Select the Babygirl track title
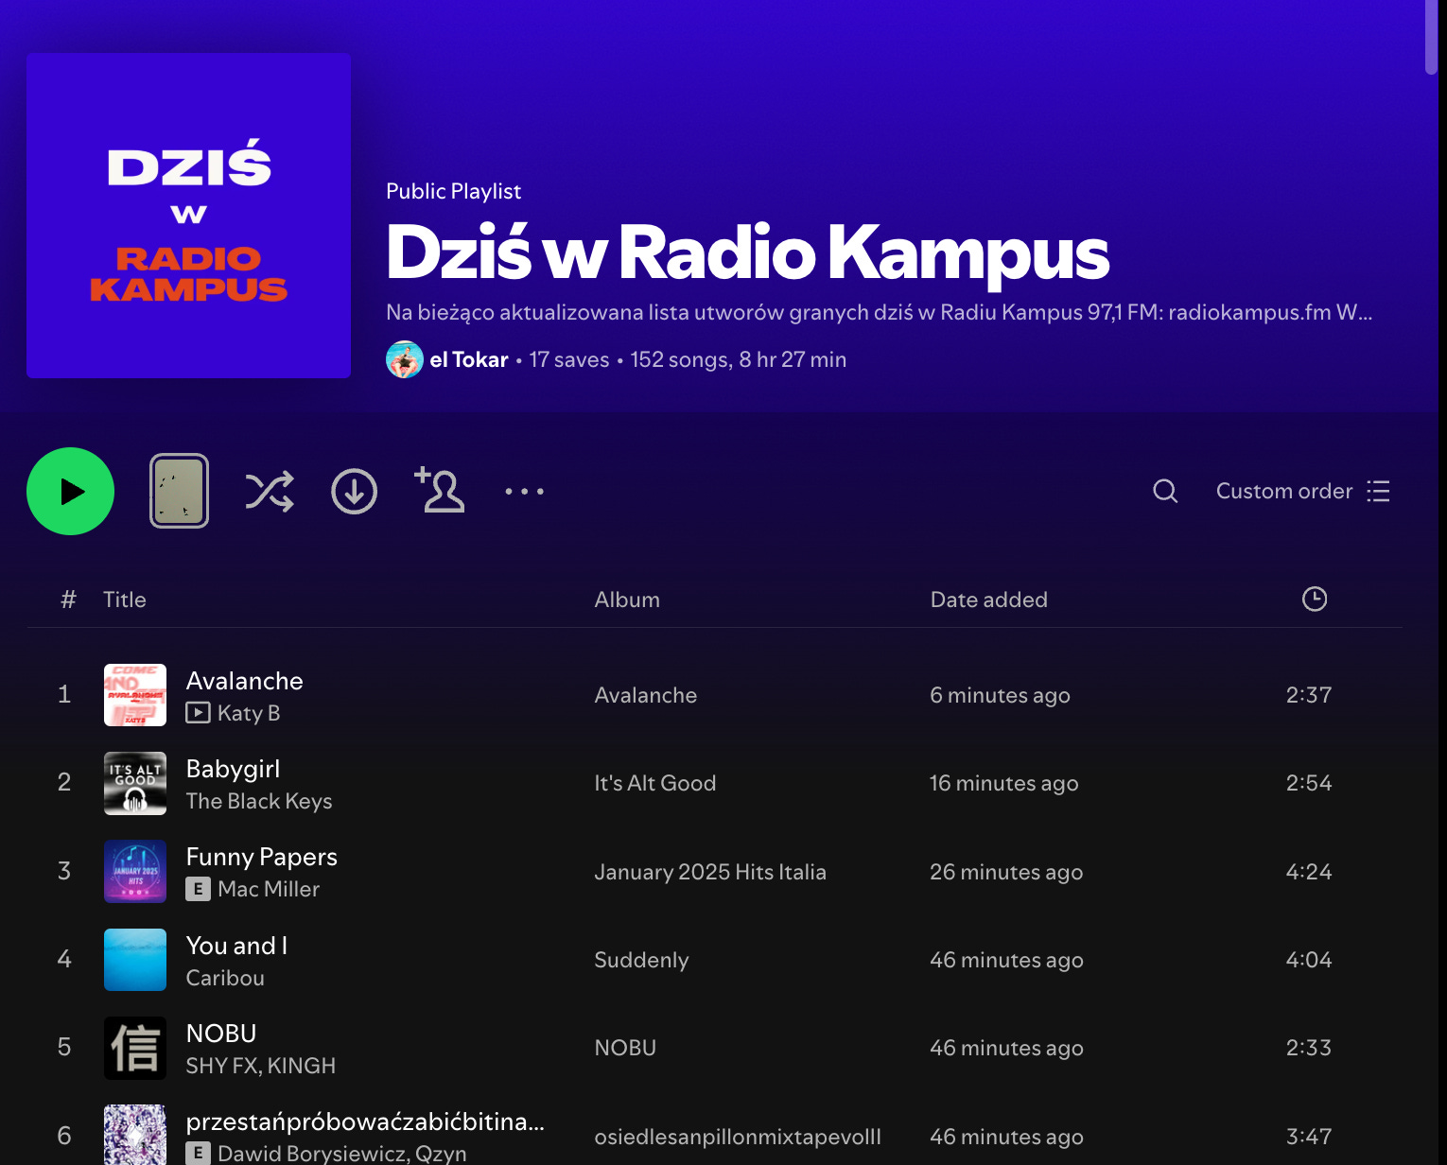 [233, 769]
